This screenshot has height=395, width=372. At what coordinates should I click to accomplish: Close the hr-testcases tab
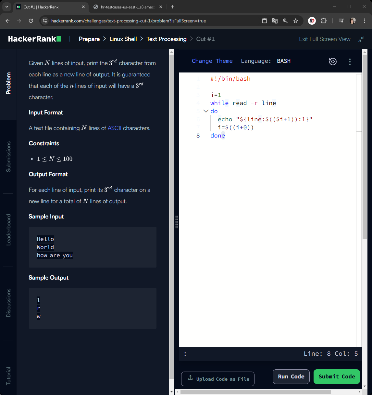[161, 7]
